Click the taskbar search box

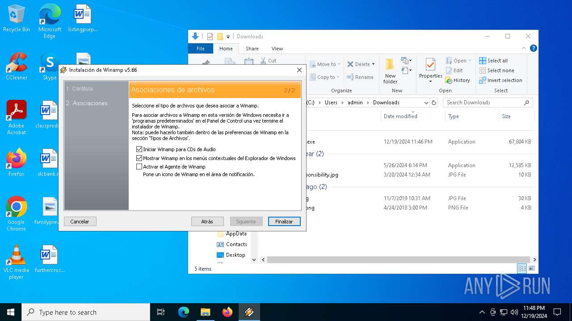pyautogui.click(x=86, y=312)
